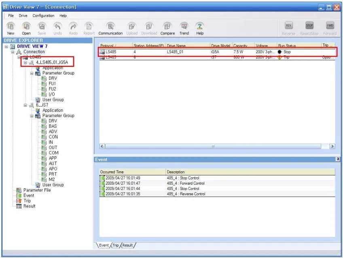Open the Configuration menu
This screenshot has height=258, width=343.
(43, 16)
